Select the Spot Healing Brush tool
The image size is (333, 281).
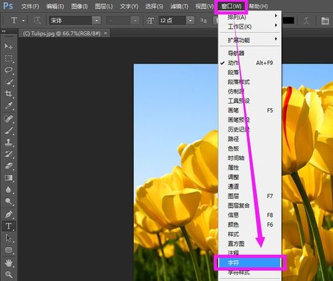(9, 119)
